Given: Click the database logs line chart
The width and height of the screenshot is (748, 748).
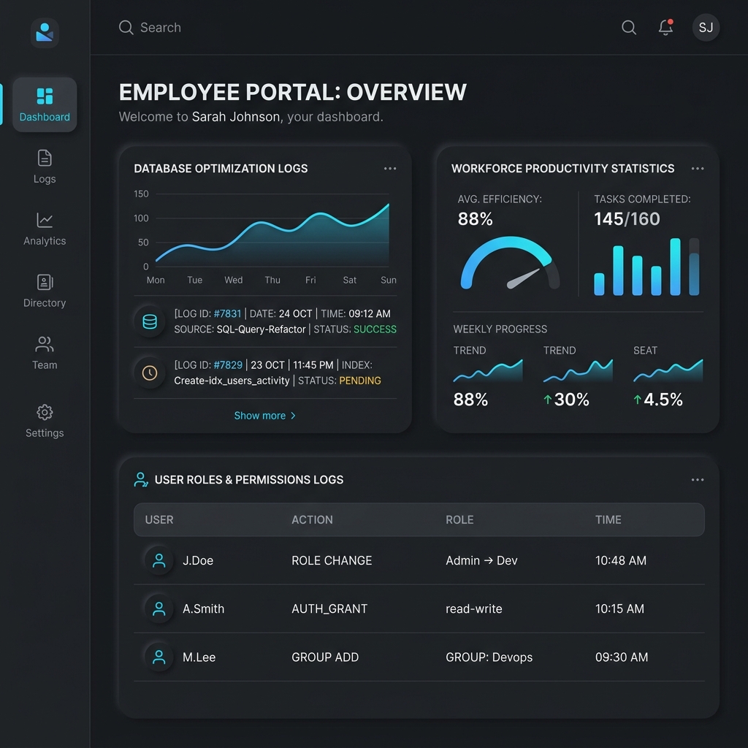Looking at the screenshot, I should [x=272, y=234].
